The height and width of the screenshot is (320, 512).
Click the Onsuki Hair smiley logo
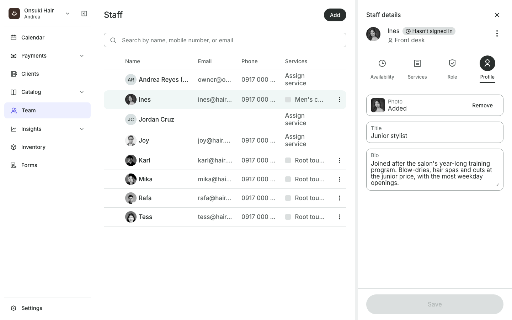point(14,14)
